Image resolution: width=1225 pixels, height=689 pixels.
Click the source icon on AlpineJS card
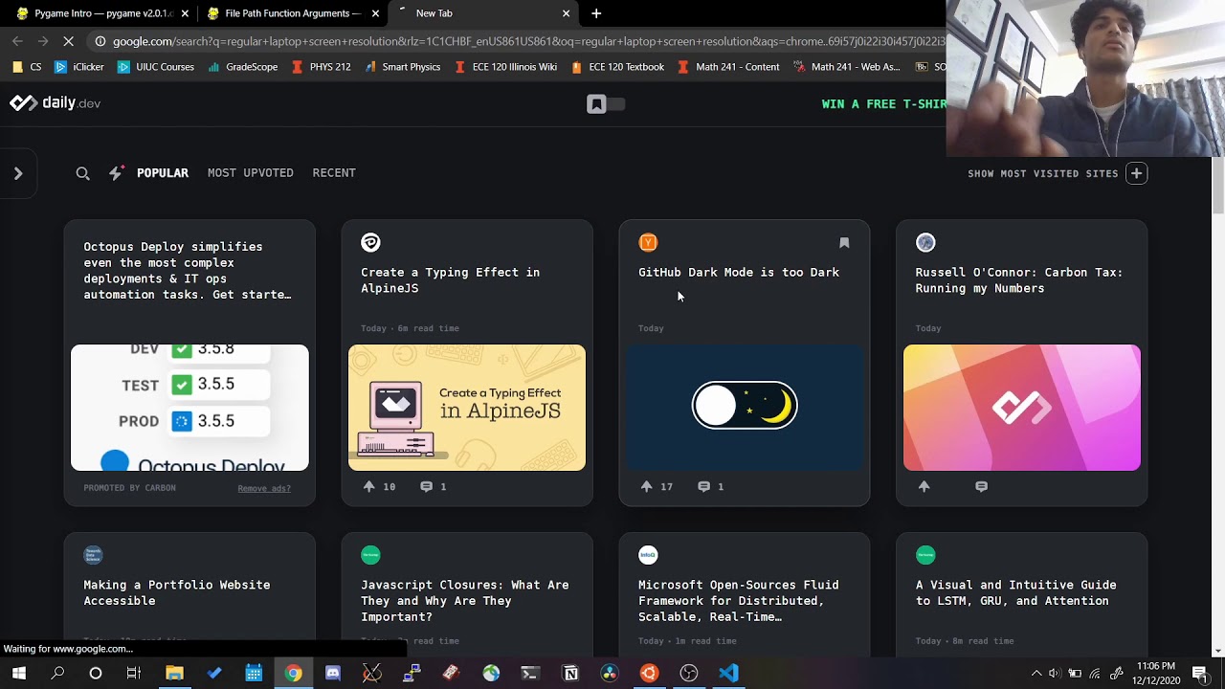click(370, 243)
